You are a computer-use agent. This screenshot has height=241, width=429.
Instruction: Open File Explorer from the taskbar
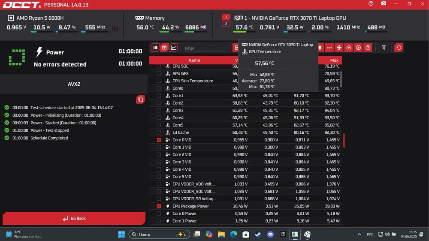coord(221,235)
